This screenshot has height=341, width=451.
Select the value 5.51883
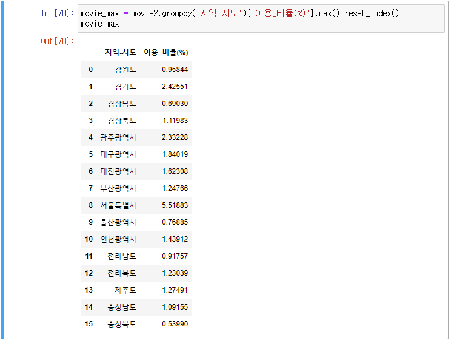click(x=175, y=205)
